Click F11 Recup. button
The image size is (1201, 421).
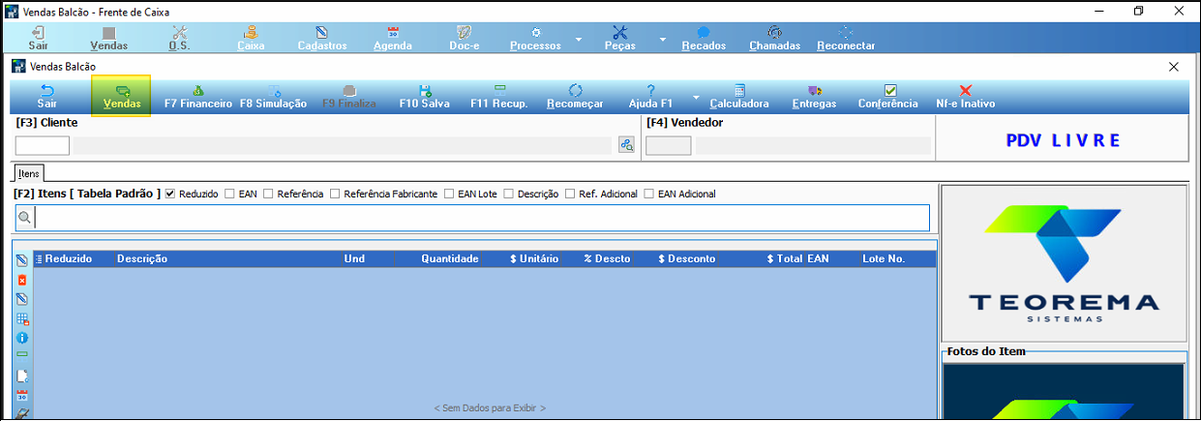499,96
